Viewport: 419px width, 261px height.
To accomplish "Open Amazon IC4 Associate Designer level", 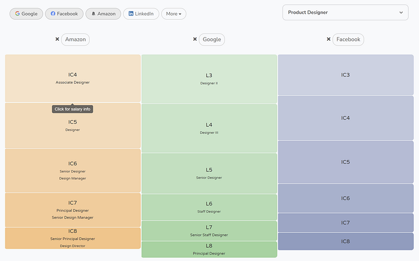I will (x=72, y=78).
